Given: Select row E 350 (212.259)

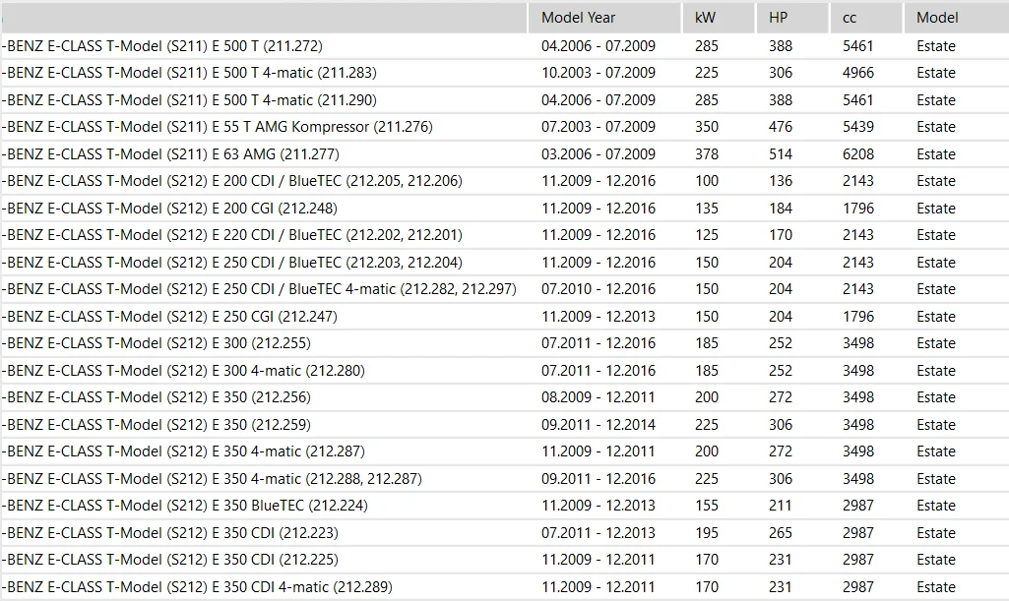Looking at the screenshot, I should (504, 424).
